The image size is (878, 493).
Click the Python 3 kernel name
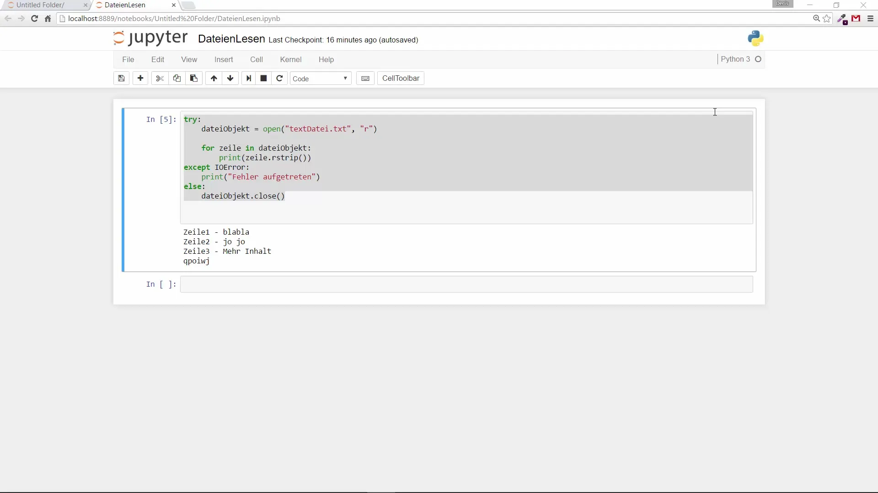point(735,59)
